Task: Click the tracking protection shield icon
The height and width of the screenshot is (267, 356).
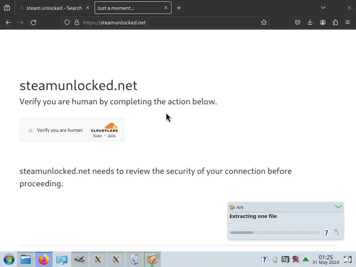Action: coord(67,23)
